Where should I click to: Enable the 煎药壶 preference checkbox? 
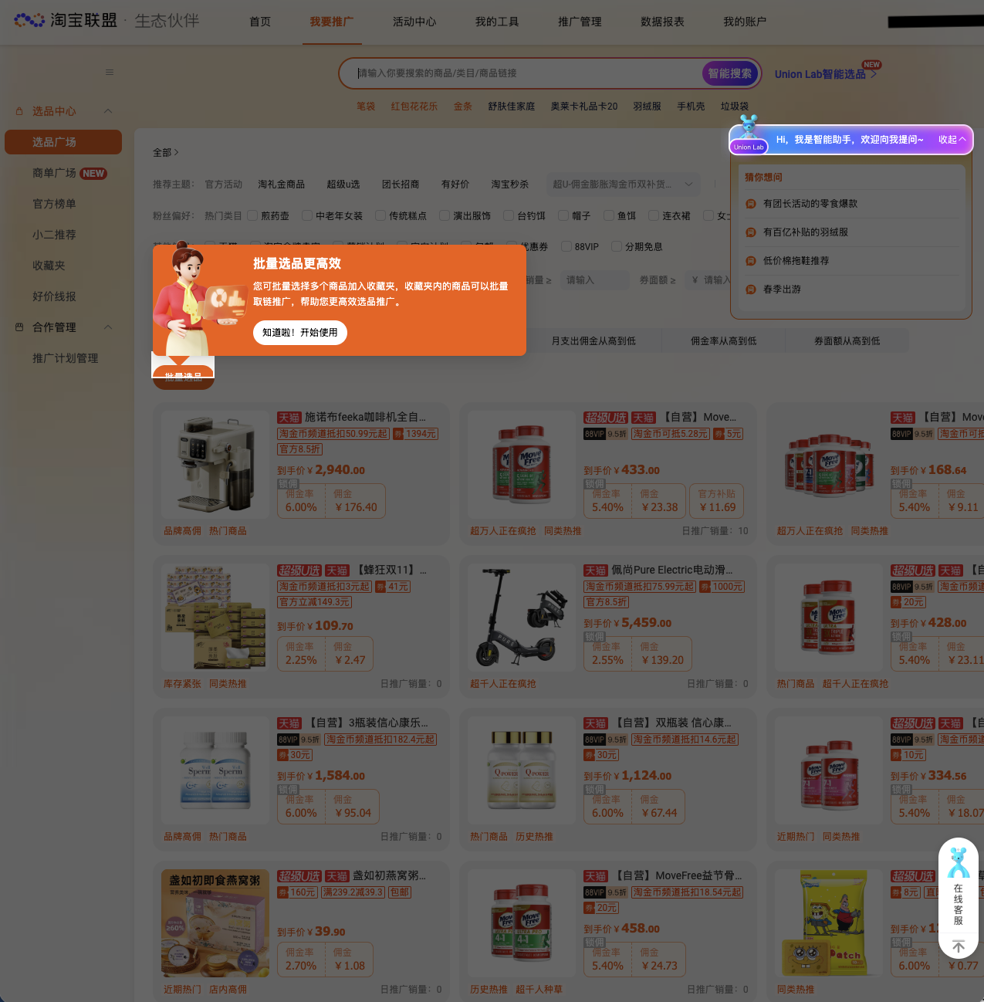(x=252, y=215)
